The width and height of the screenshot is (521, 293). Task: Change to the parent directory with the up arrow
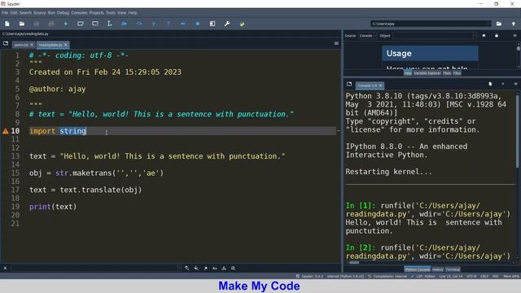pyautogui.click(x=514, y=24)
